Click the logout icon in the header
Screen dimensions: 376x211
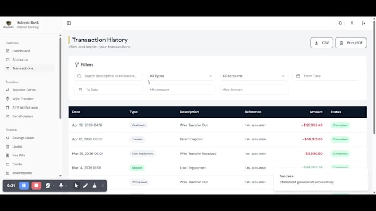tap(364, 23)
